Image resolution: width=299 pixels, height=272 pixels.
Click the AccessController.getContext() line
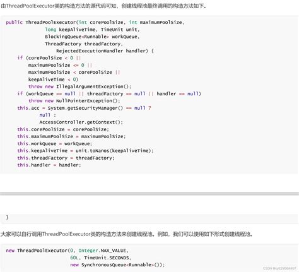click(x=81, y=122)
